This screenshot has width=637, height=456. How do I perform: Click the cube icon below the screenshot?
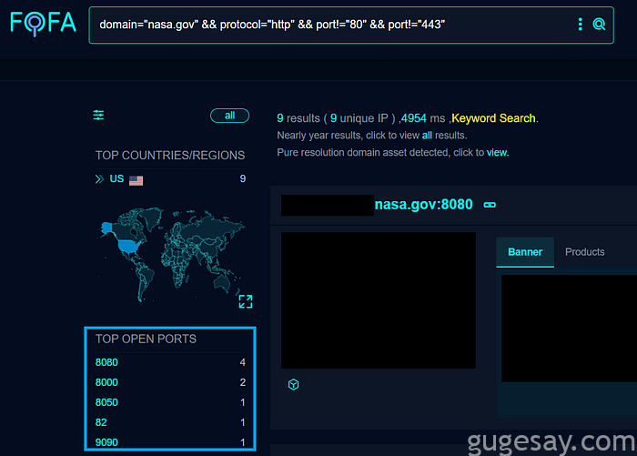pyautogui.click(x=293, y=384)
